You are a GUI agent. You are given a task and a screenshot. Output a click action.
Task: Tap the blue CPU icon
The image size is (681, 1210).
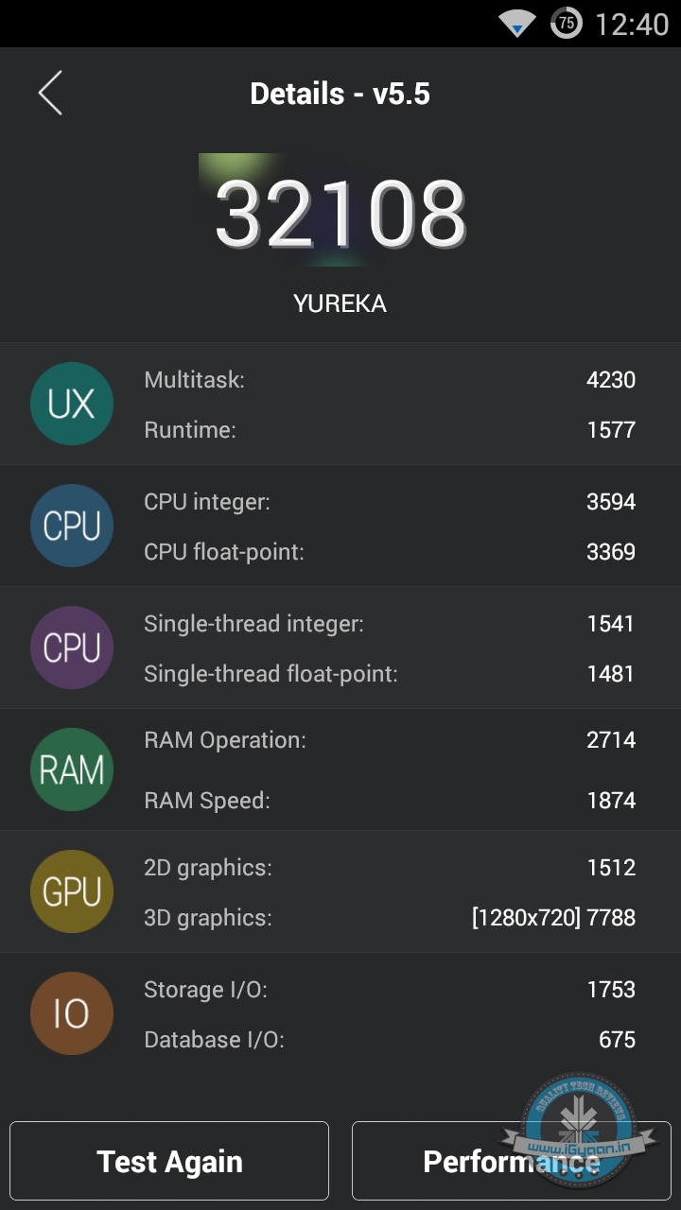coord(72,527)
